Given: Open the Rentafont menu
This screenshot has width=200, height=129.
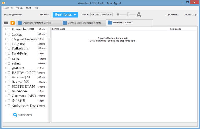Looking at the screenshot, I should pyautogui.click(x=8, y=8).
